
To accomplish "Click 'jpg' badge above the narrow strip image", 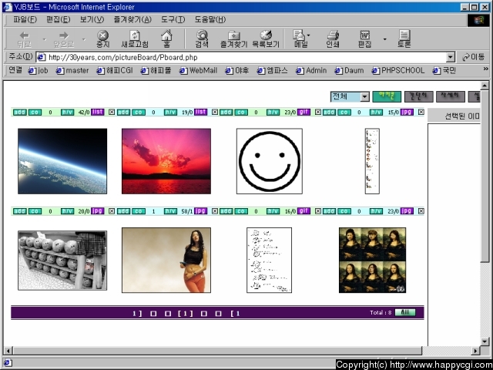I will point(407,112).
